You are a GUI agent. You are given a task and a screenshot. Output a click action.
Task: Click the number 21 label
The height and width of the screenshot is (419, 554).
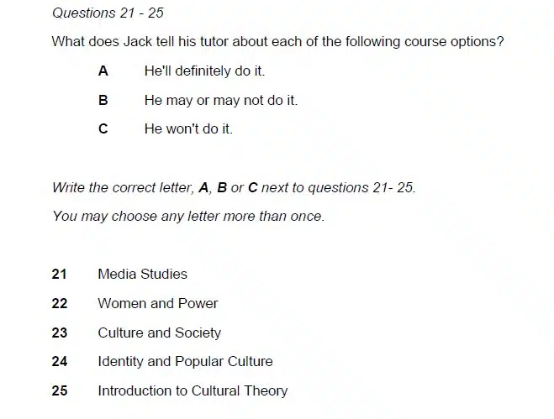click(x=59, y=274)
